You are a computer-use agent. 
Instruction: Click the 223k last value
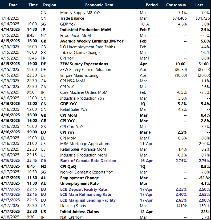tap(205, 212)
